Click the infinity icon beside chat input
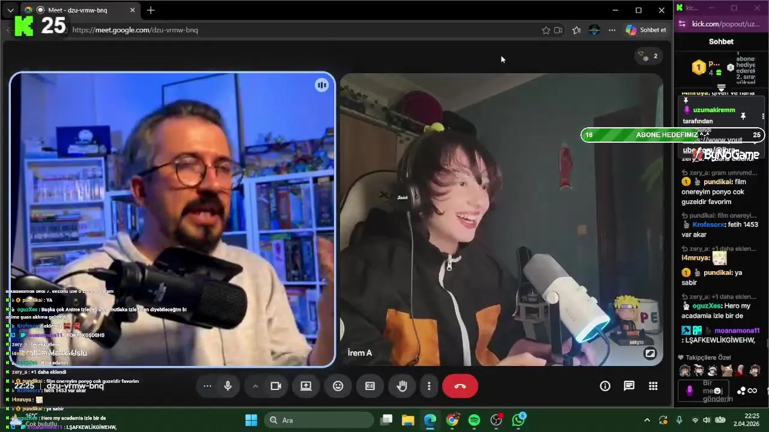This screenshot has height=432, width=769. [752, 391]
